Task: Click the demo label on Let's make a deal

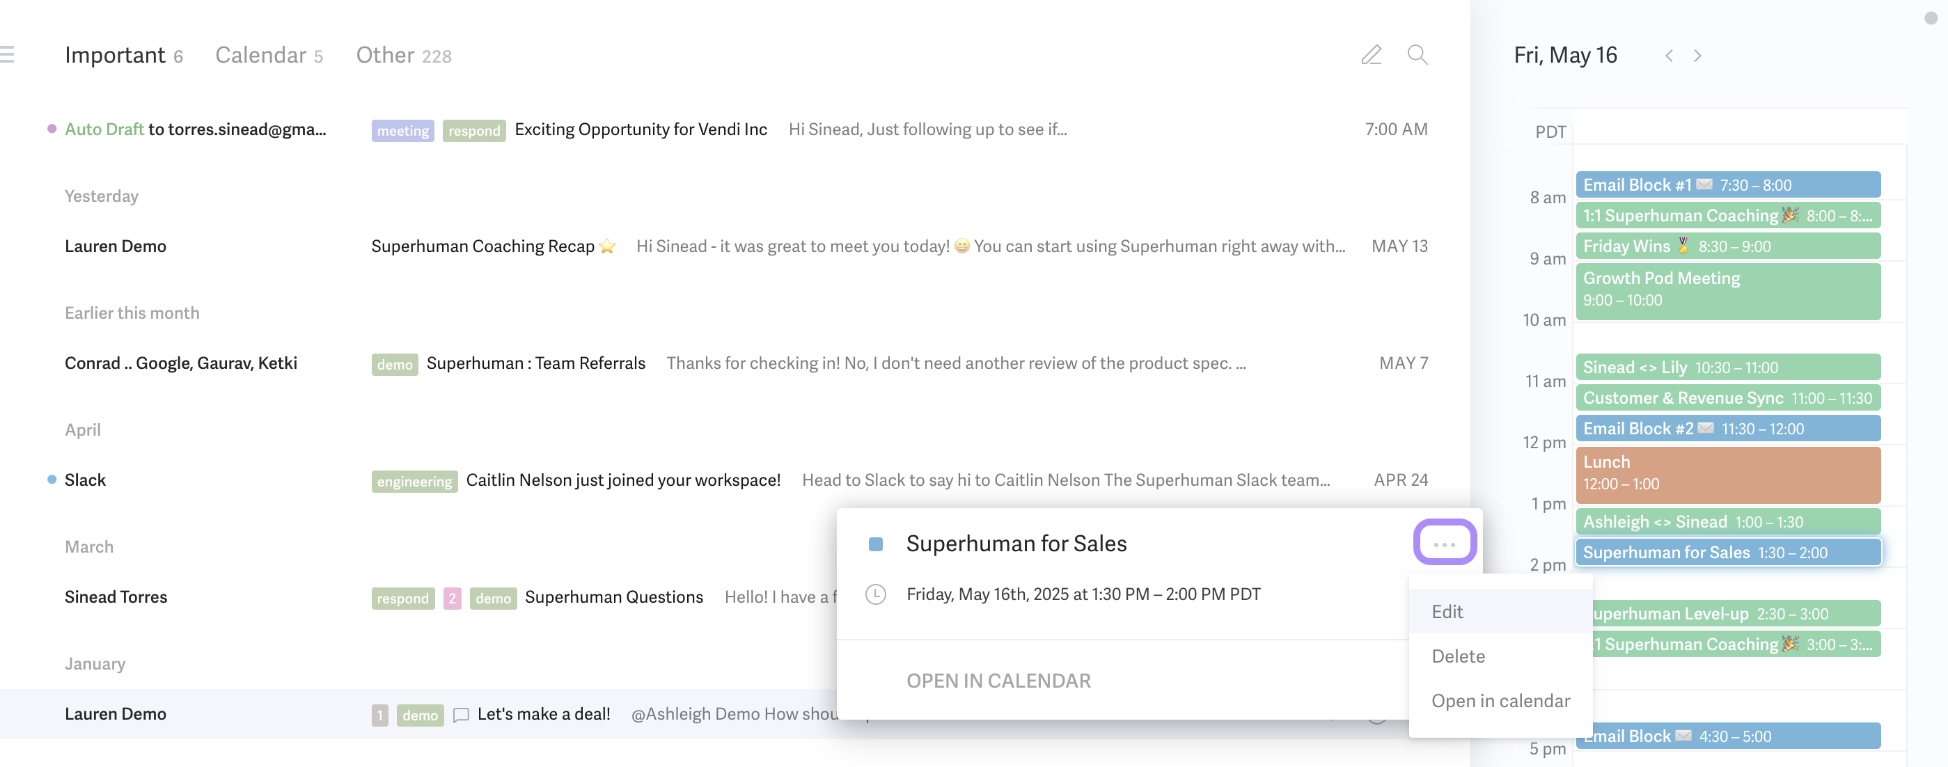Action: 420,715
